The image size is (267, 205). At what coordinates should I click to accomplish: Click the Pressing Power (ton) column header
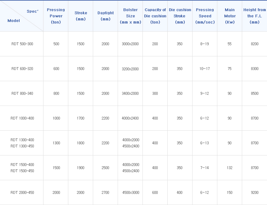56,16
